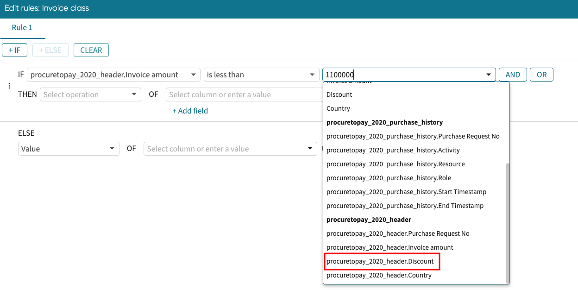Click the + IF button

point(15,50)
